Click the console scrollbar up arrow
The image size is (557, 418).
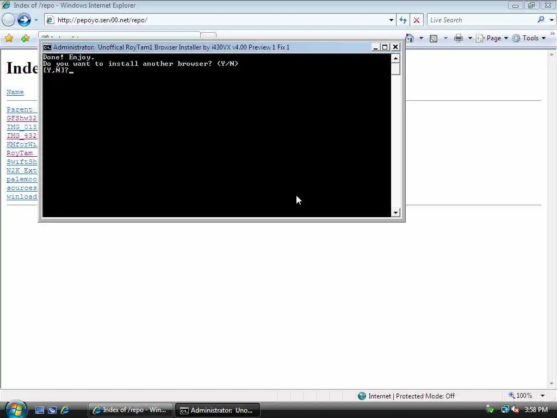(x=395, y=58)
